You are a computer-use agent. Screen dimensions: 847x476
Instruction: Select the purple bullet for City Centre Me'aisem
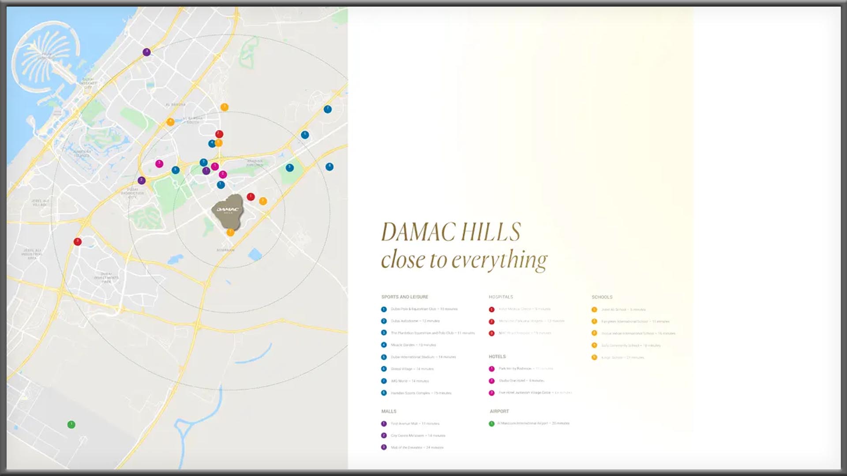pyautogui.click(x=384, y=435)
